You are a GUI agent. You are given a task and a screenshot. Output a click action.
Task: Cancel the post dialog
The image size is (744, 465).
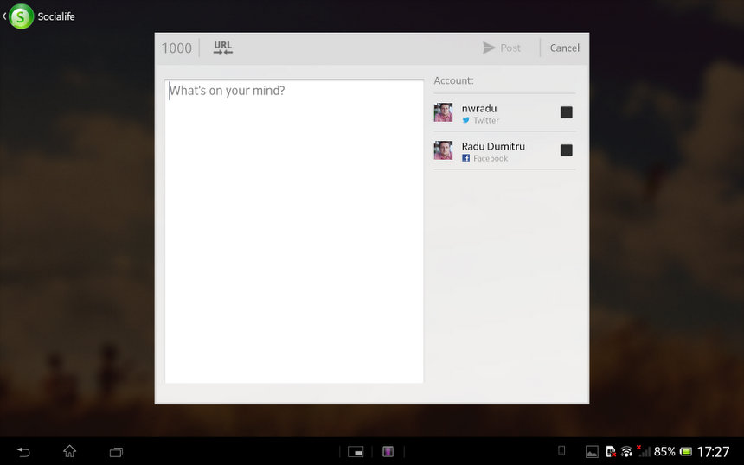565,48
